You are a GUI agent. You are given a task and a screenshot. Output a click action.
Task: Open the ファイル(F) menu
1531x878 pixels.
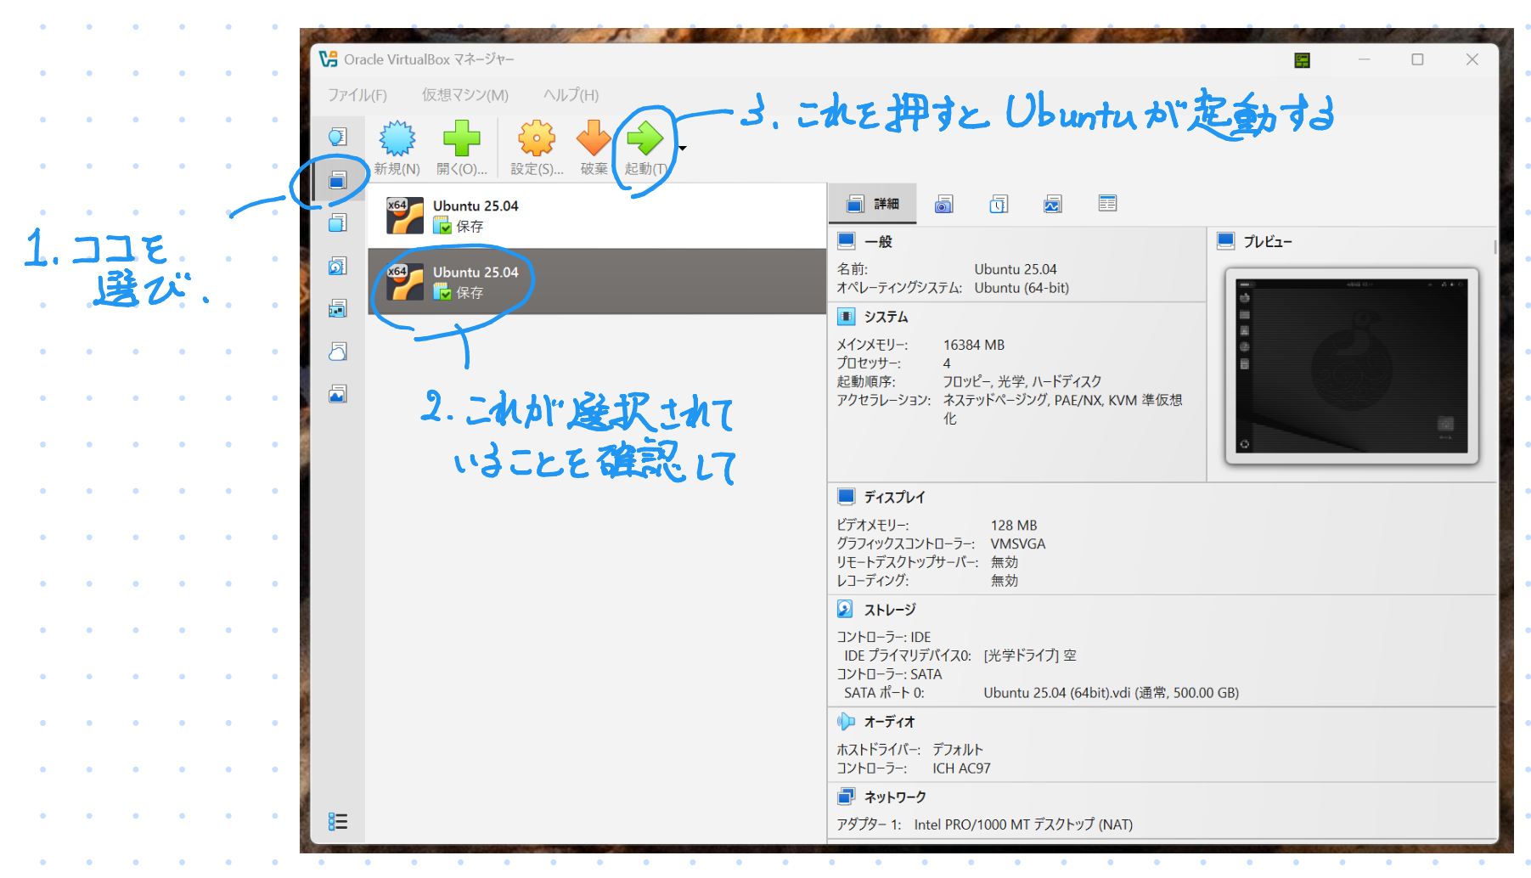(x=357, y=95)
